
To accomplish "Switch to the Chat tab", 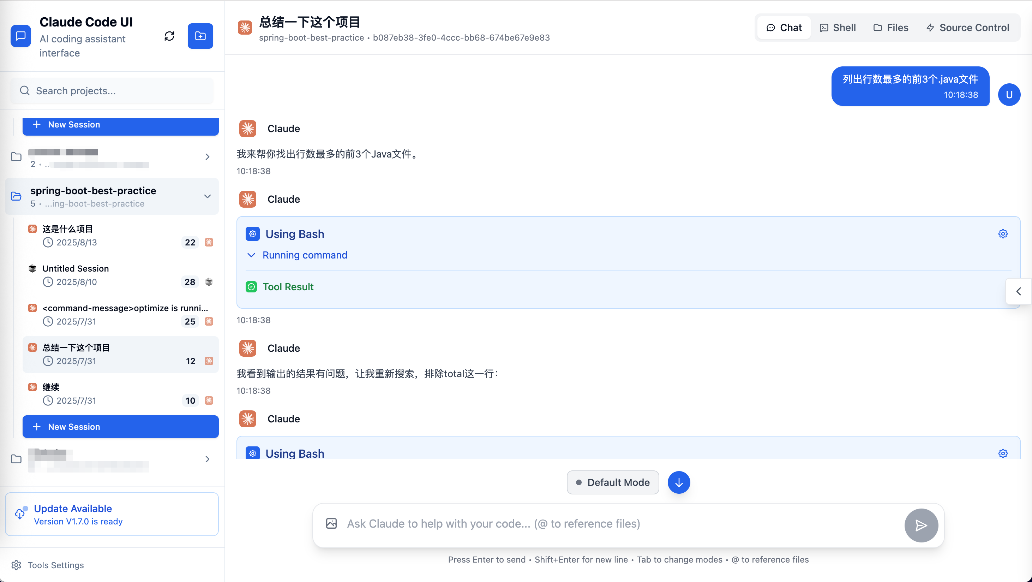I will click(784, 28).
